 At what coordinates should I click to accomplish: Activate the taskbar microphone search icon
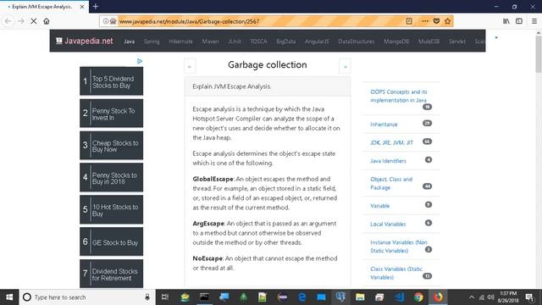(x=147, y=297)
